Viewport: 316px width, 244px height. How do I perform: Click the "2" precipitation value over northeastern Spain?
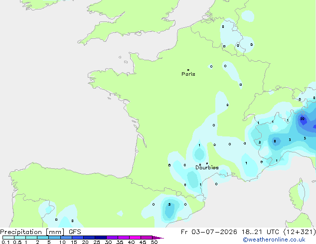169,205
